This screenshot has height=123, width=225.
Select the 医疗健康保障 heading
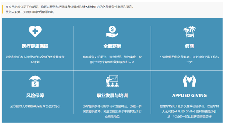coord(35,46)
